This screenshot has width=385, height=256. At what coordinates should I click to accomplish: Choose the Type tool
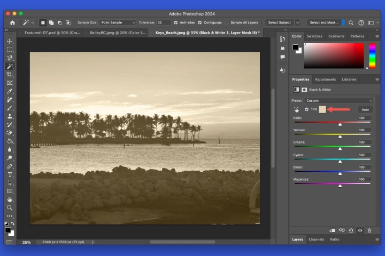[x=10, y=174]
